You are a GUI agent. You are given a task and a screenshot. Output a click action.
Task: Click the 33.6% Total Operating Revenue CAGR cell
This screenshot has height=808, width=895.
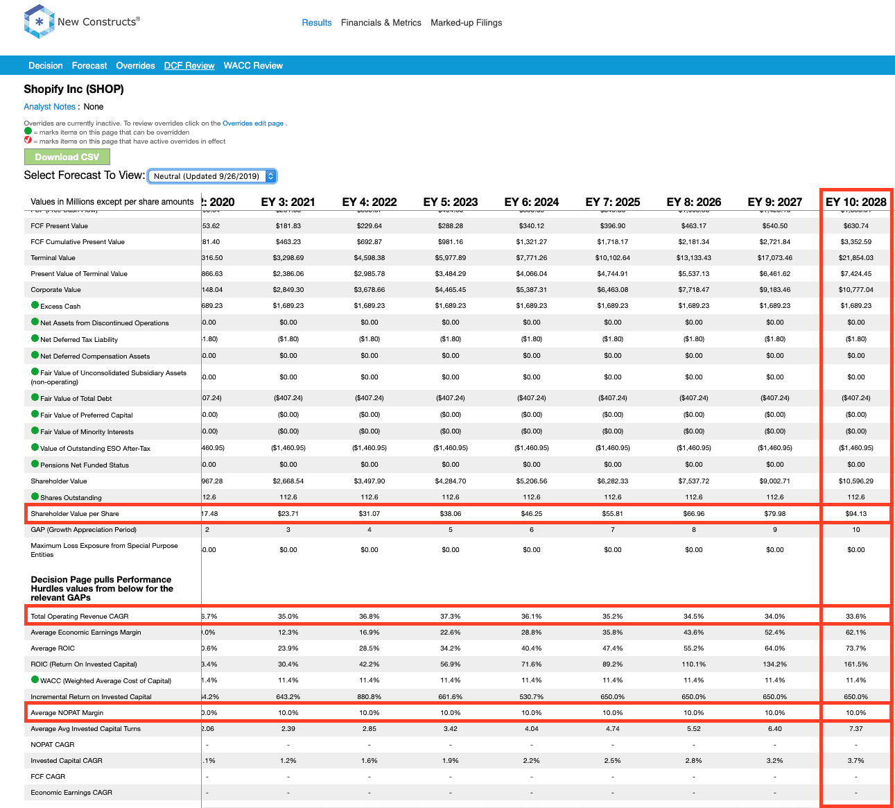click(856, 616)
